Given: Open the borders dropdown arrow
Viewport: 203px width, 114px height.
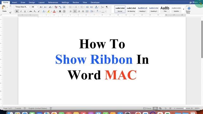Looking at the screenshot, I should coord(106,11).
